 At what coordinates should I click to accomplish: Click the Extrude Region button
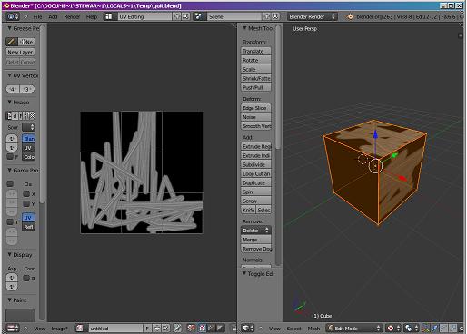tap(256, 146)
